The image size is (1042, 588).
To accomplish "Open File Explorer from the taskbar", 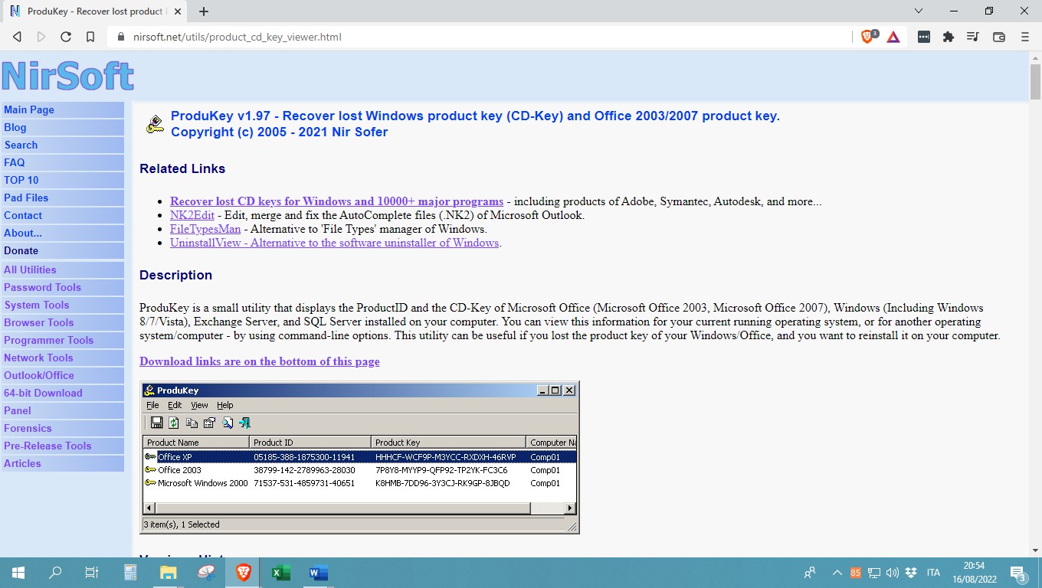I will click(168, 573).
